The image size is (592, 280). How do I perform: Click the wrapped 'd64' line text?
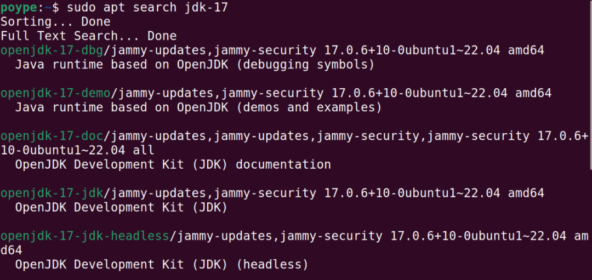point(12,250)
